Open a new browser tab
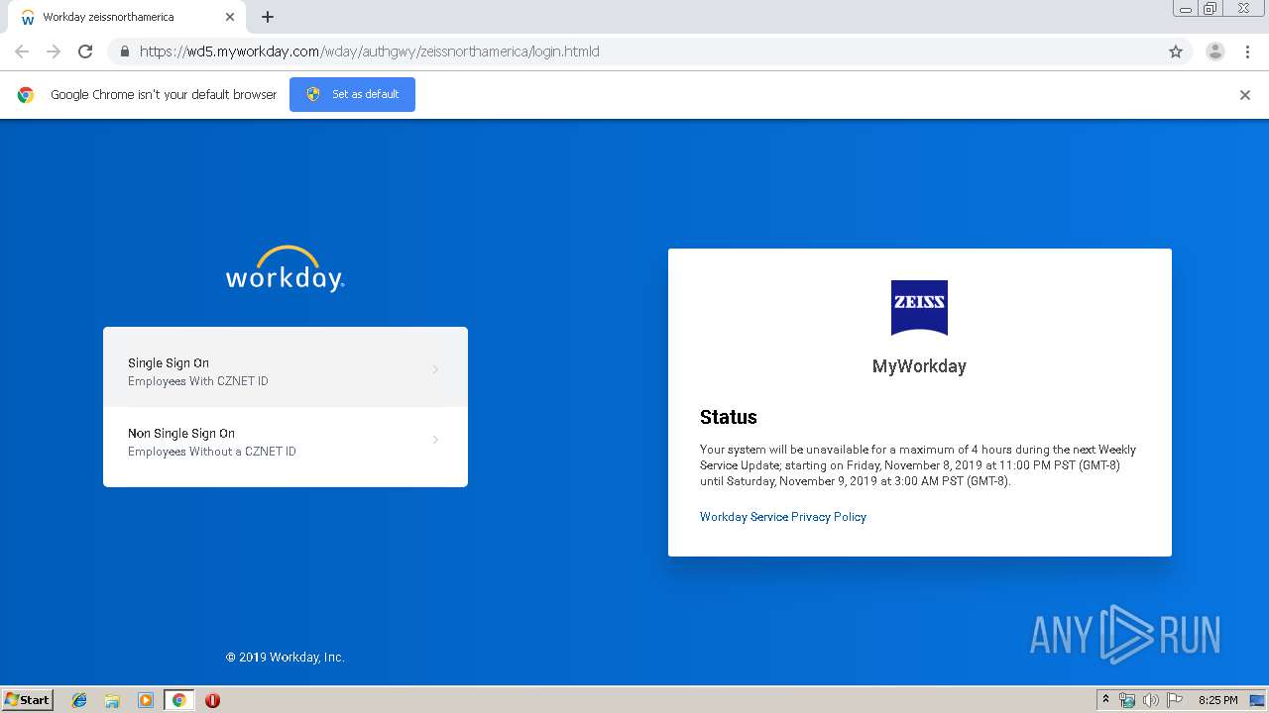 [268, 17]
